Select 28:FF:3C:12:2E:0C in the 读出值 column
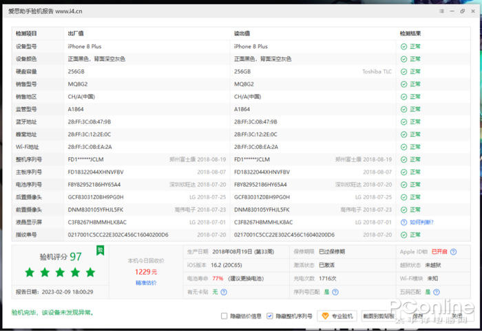The width and height of the screenshot is (482, 331). point(255,135)
